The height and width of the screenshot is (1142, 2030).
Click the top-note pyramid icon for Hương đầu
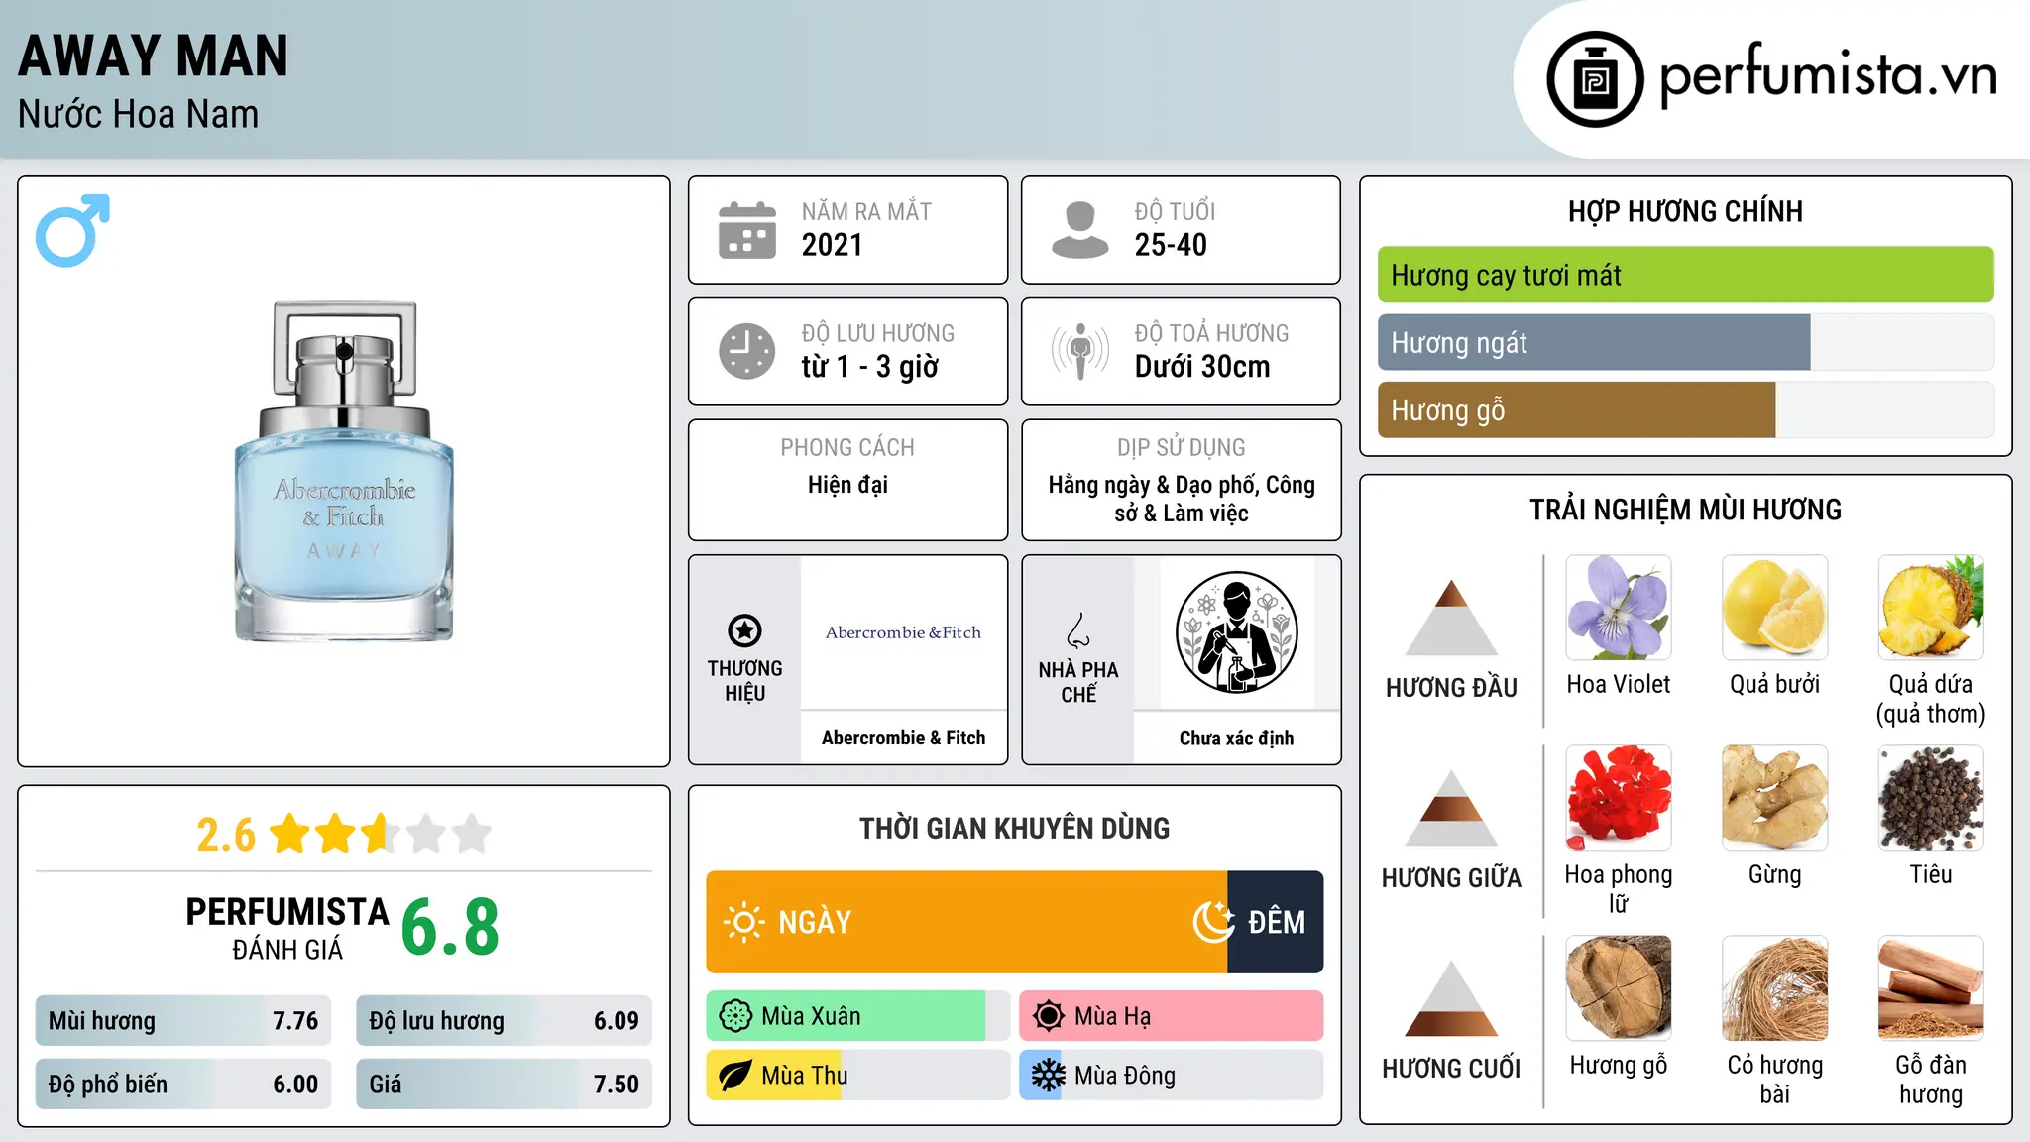coord(1451,618)
